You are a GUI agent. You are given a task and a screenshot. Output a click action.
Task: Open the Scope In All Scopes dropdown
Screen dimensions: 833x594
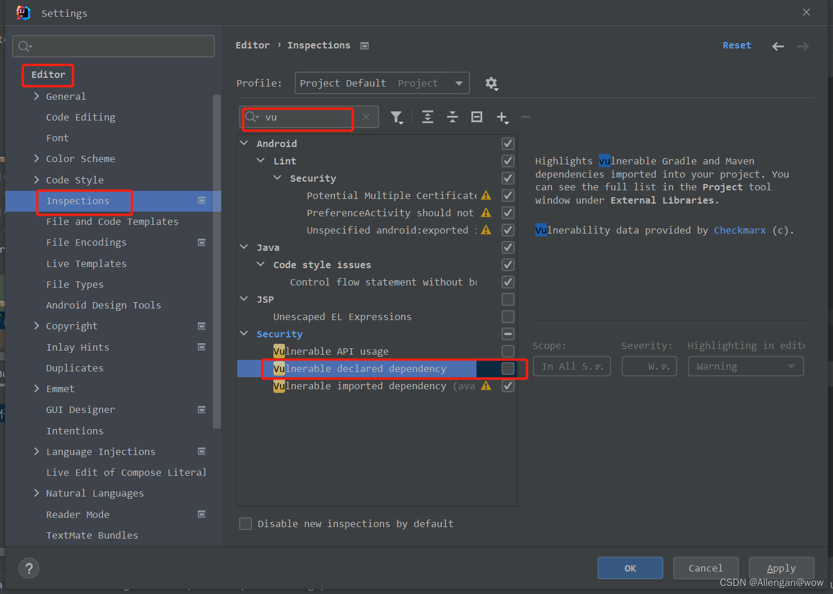pyautogui.click(x=572, y=366)
